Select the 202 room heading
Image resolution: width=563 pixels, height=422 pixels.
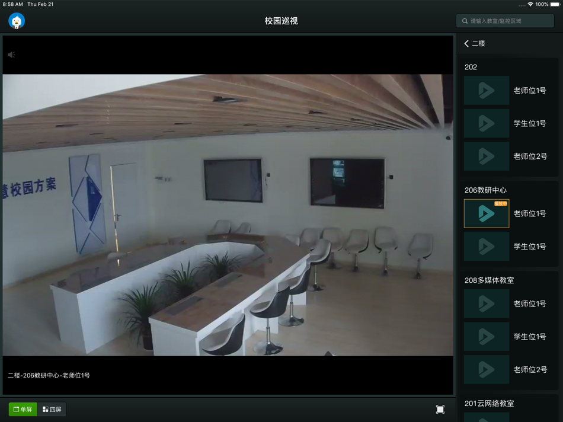471,67
